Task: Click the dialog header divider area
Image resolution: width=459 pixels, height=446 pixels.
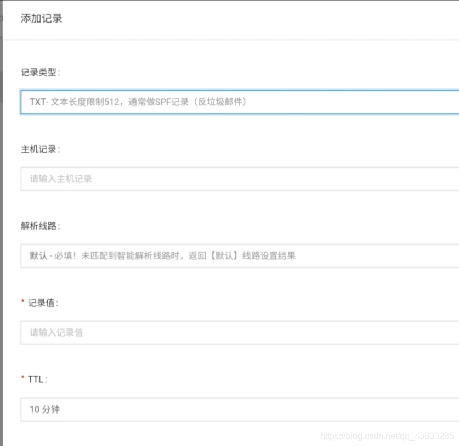Action: pos(229,38)
